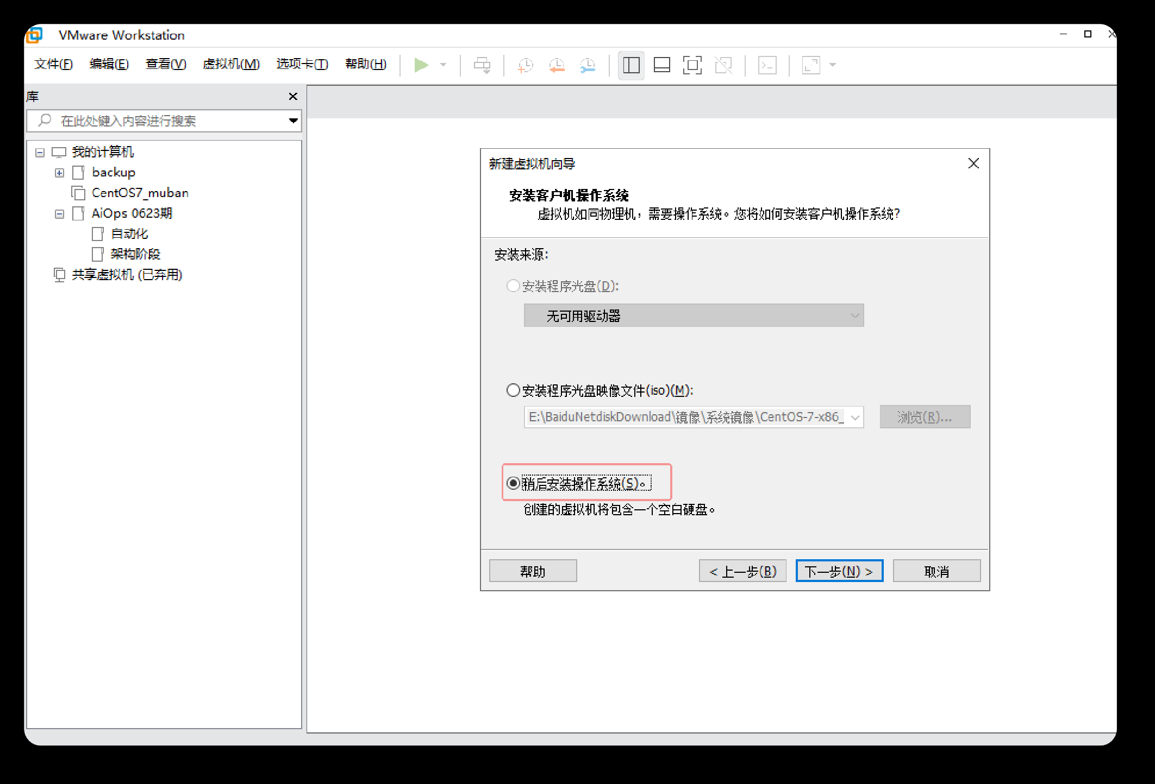Open the 文件(F) menu
This screenshot has height=784, width=1155.
pyautogui.click(x=53, y=65)
